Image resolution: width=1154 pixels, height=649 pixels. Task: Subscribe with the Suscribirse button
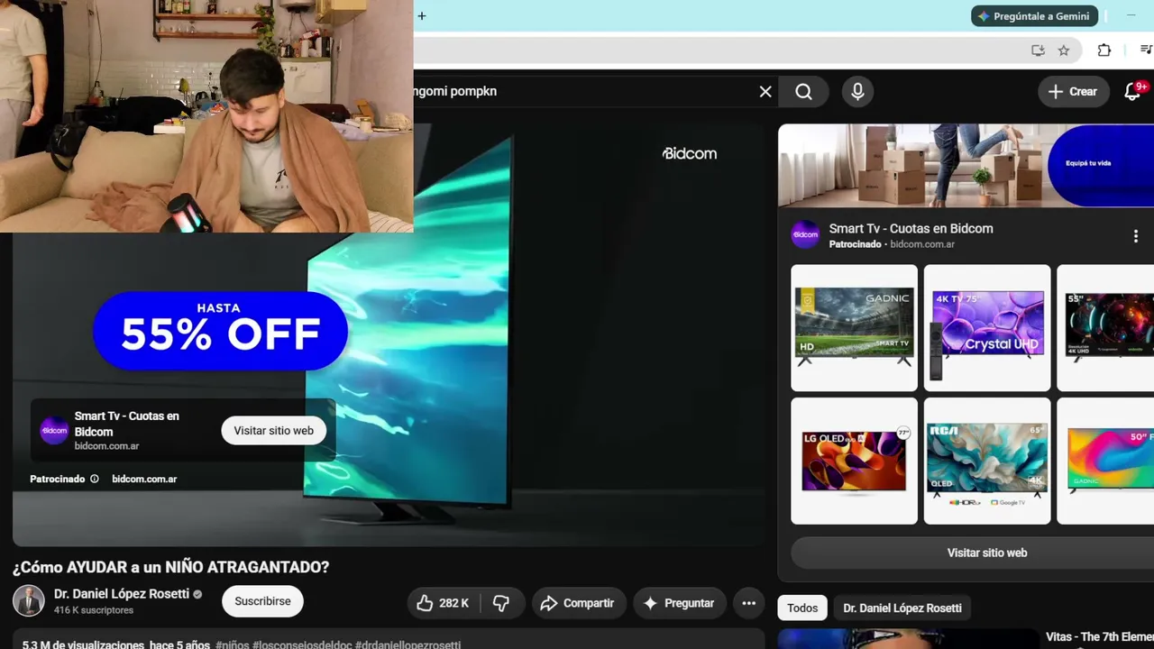point(262,601)
